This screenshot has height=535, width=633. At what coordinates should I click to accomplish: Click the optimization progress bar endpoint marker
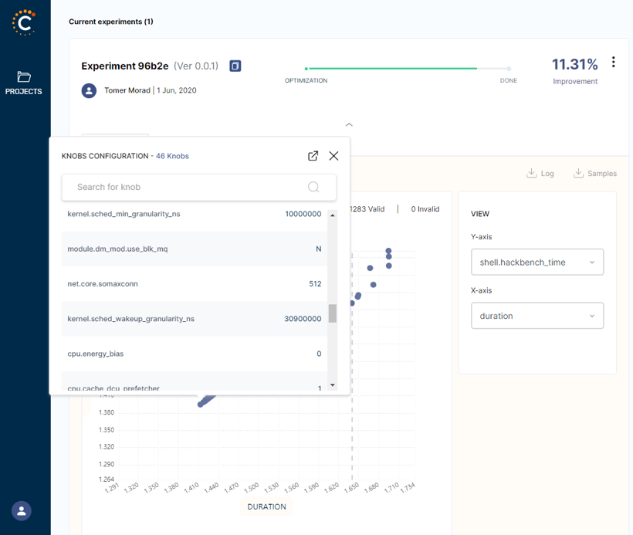508,67
